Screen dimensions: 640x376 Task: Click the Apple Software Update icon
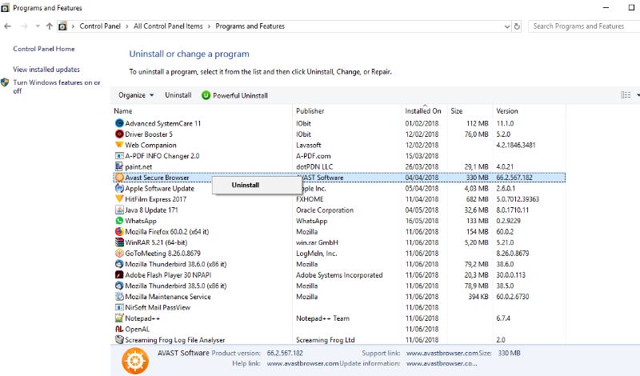click(119, 188)
